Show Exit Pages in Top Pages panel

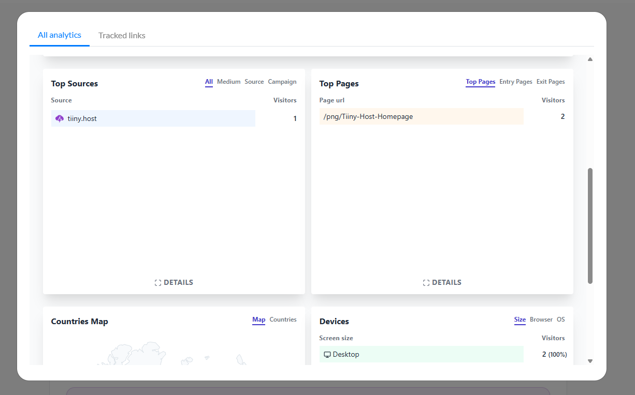click(x=551, y=82)
